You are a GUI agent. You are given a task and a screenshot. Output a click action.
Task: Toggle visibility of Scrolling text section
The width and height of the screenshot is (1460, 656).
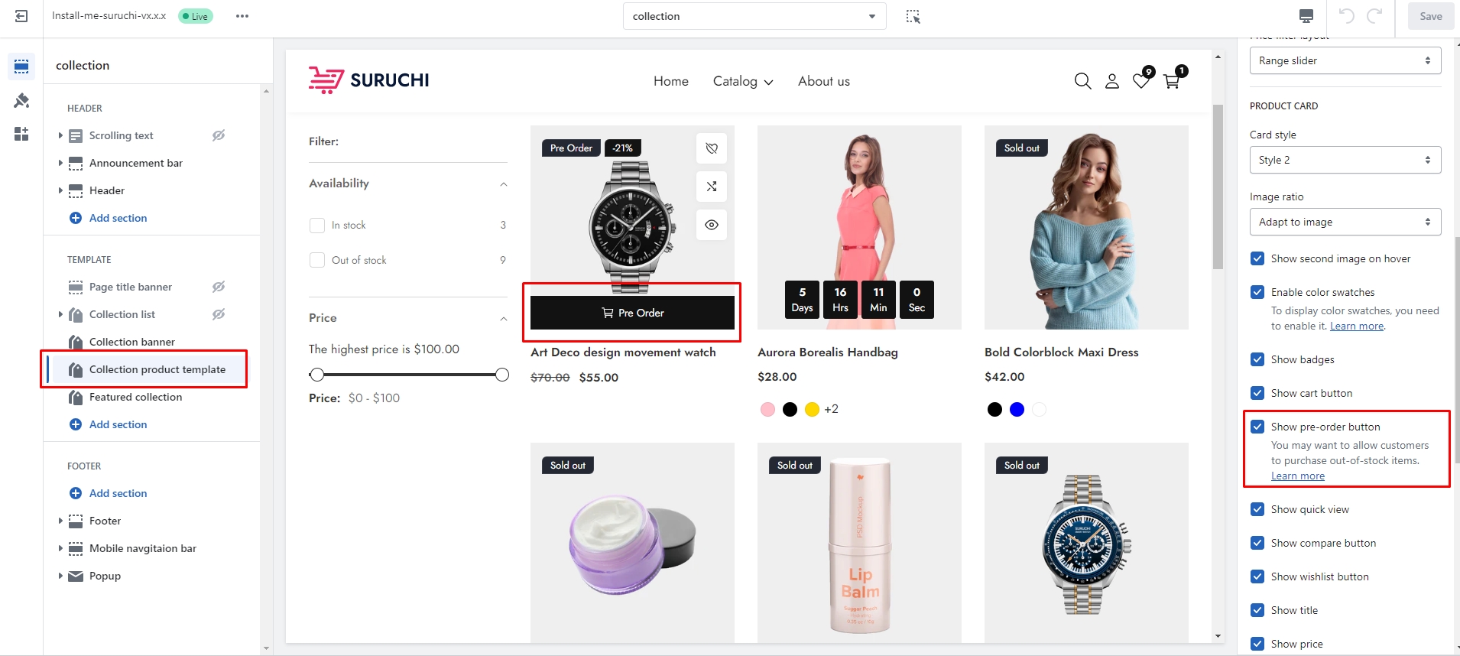click(x=219, y=135)
